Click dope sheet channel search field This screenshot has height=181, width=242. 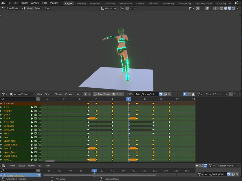coord(18,99)
